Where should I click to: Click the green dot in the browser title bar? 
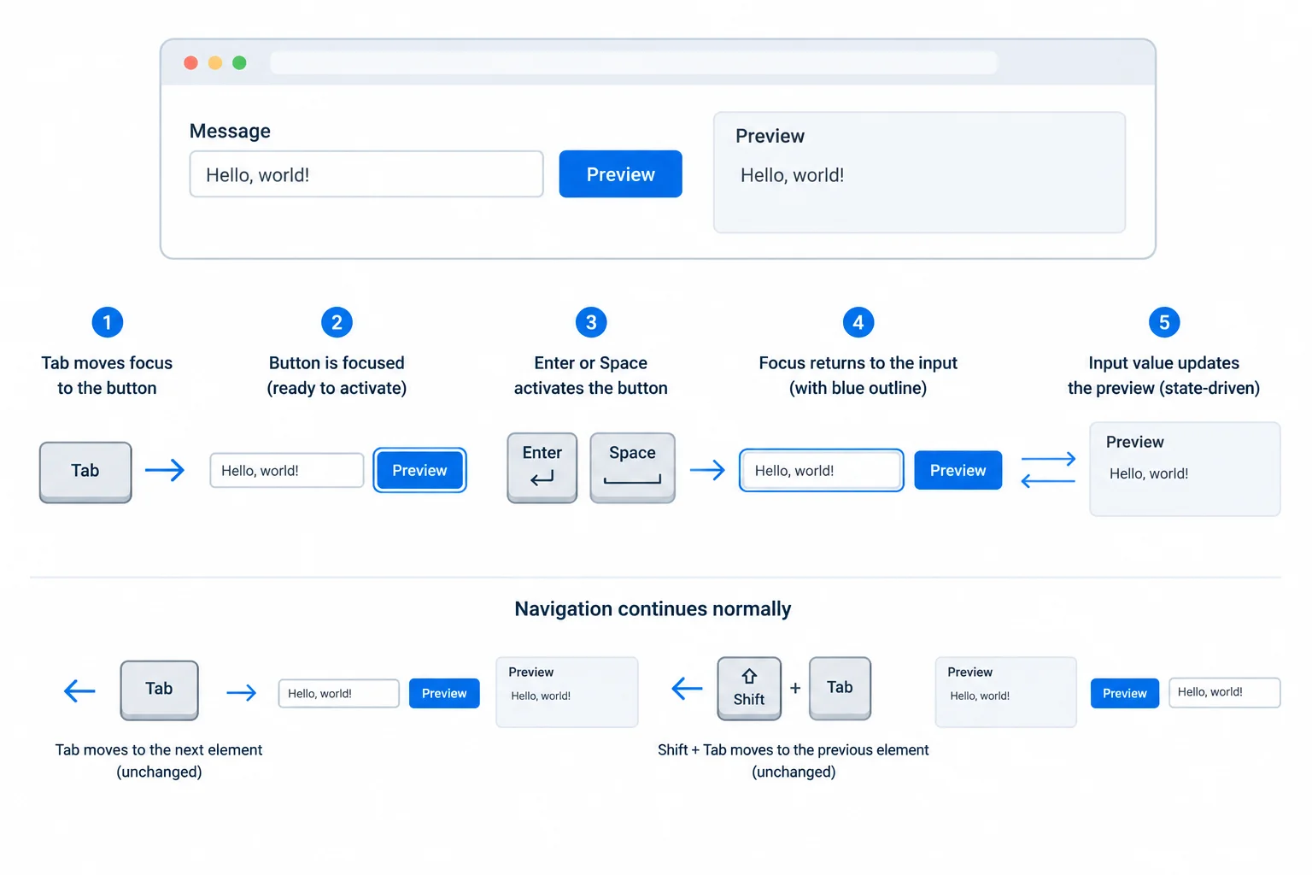pos(239,62)
